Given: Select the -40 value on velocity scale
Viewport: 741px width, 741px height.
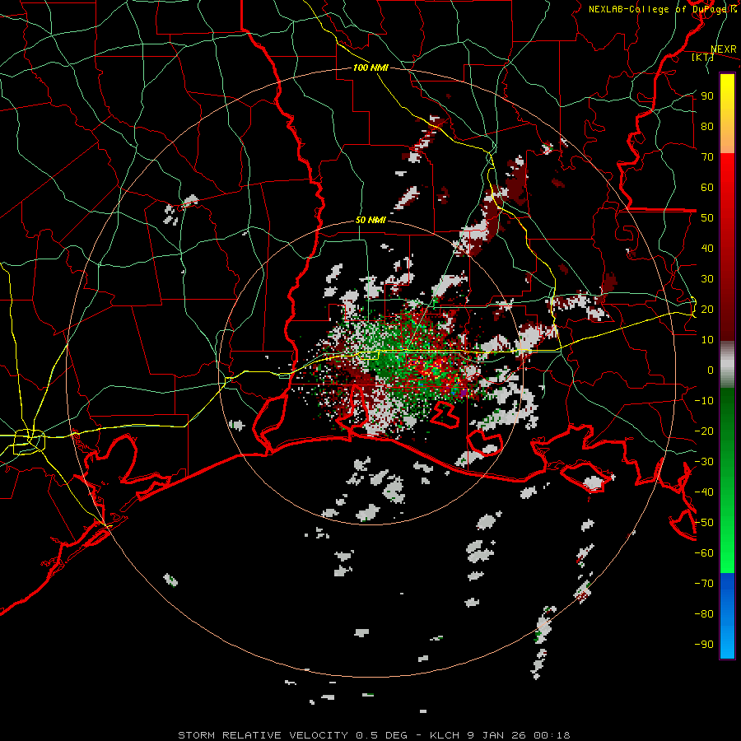Looking at the screenshot, I should 704,492.
